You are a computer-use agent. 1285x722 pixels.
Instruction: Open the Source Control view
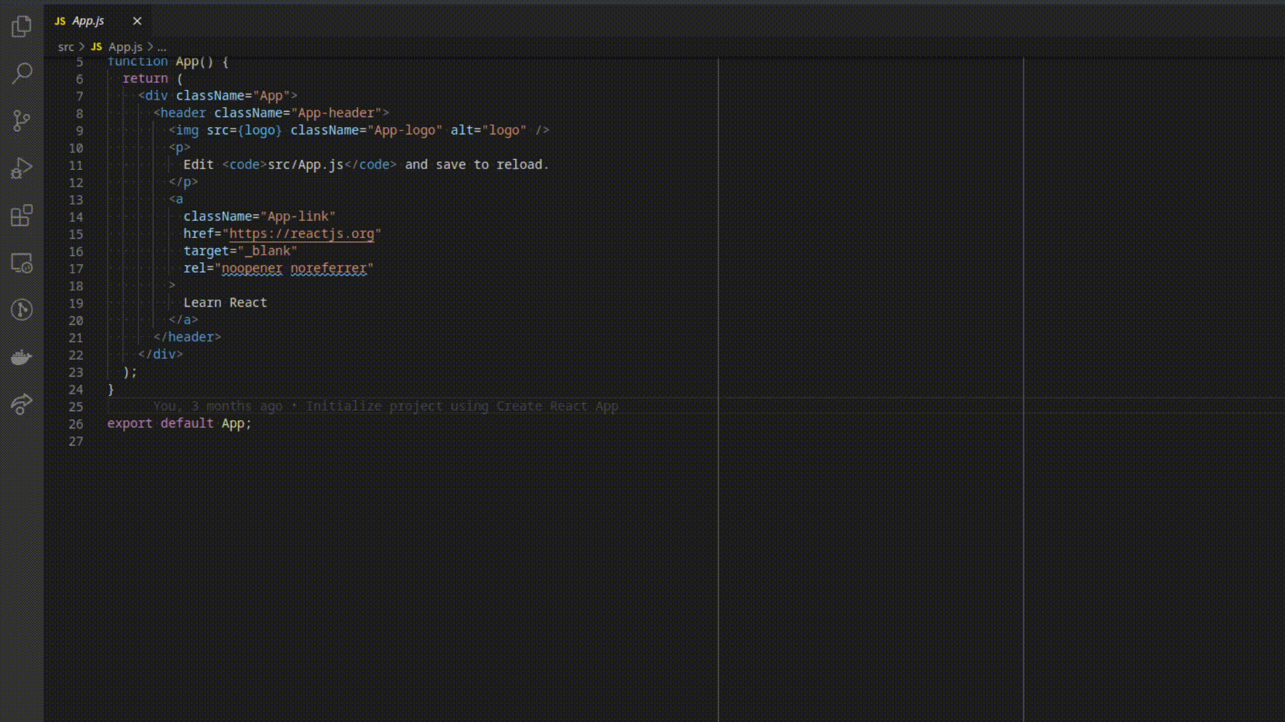21,121
